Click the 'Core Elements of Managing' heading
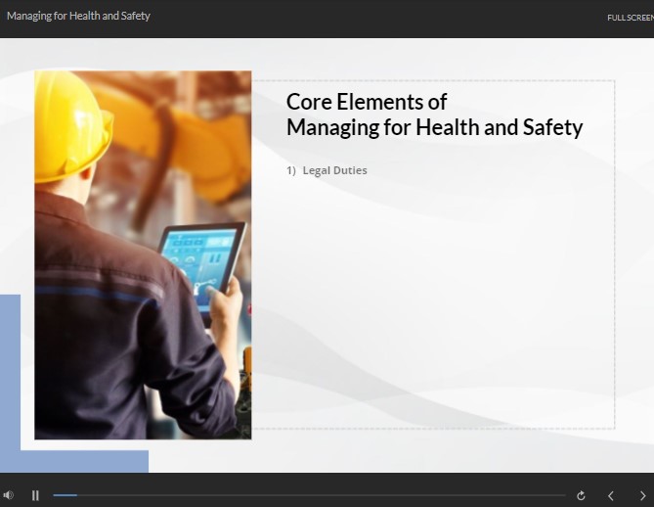Viewport: 654px width, 507px height. pos(434,115)
